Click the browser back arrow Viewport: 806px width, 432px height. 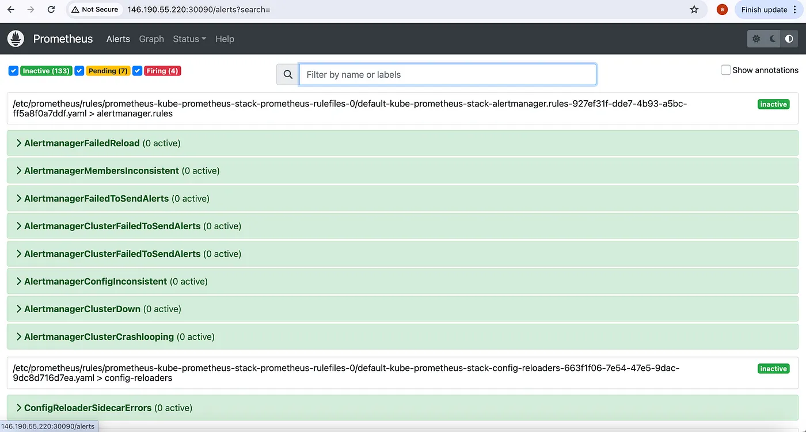coord(10,9)
